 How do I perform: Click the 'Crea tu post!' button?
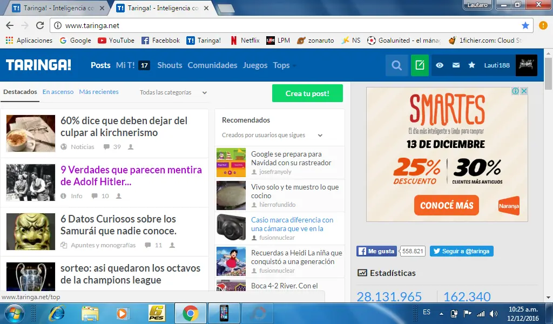pos(307,93)
